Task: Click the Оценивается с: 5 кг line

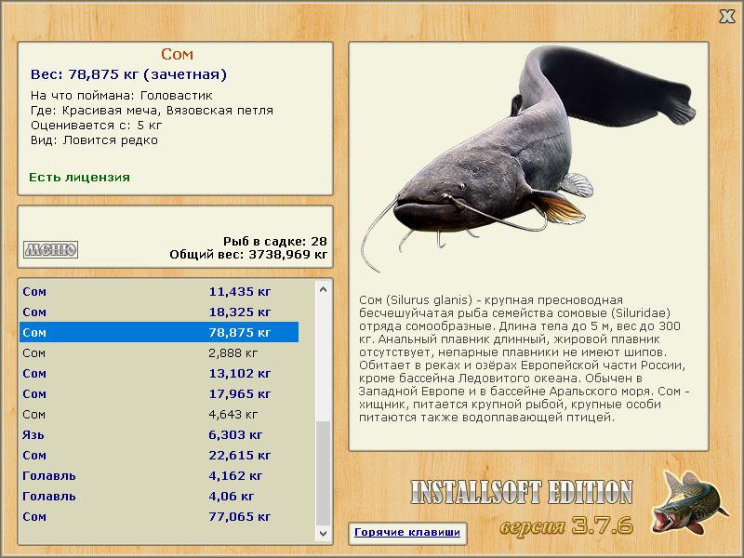Action: [97, 126]
